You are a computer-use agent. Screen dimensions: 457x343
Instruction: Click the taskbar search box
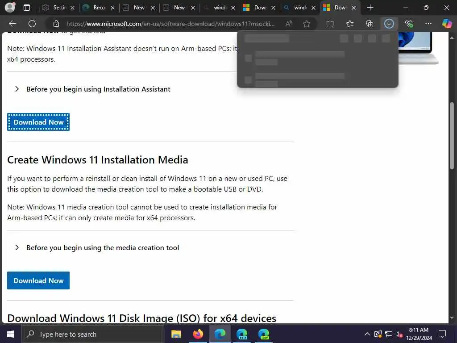tap(93, 334)
